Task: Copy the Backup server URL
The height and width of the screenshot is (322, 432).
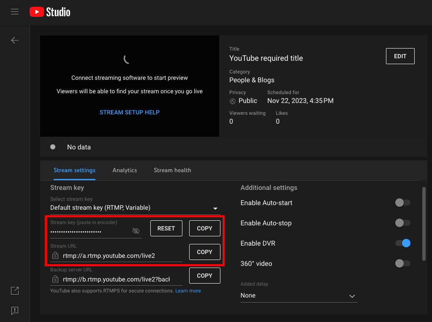Action: click(x=204, y=276)
